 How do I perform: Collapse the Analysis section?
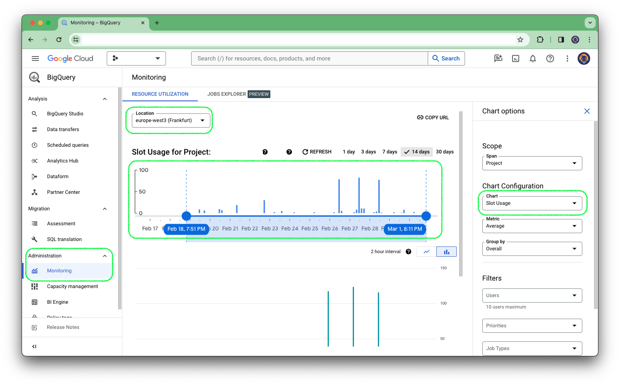pos(105,99)
